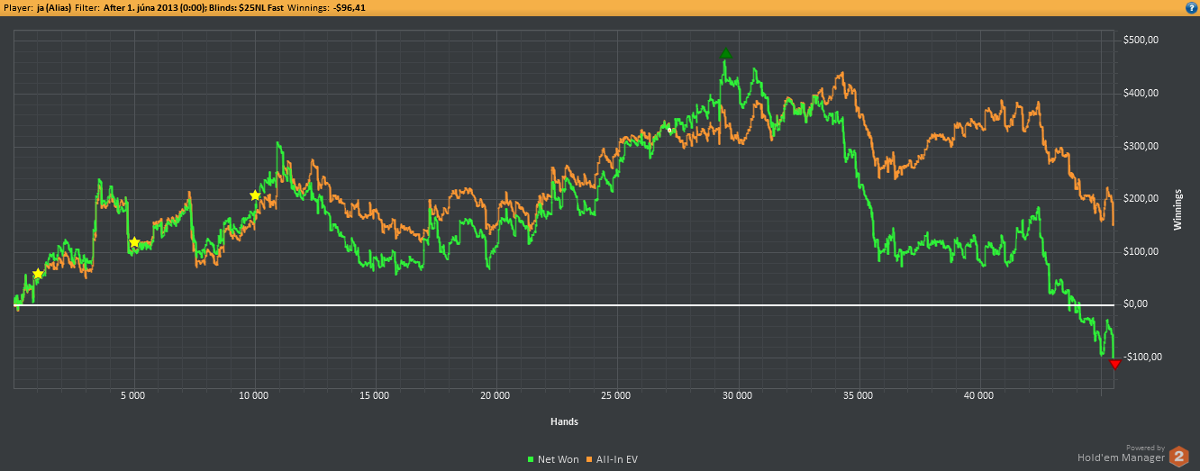This screenshot has height=471, width=1200.
Task: Click the red low-point triangle marker
Action: pos(1114,364)
